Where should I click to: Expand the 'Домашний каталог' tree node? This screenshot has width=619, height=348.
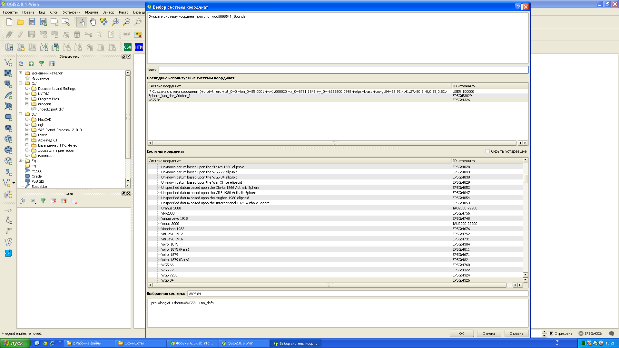(x=21, y=73)
